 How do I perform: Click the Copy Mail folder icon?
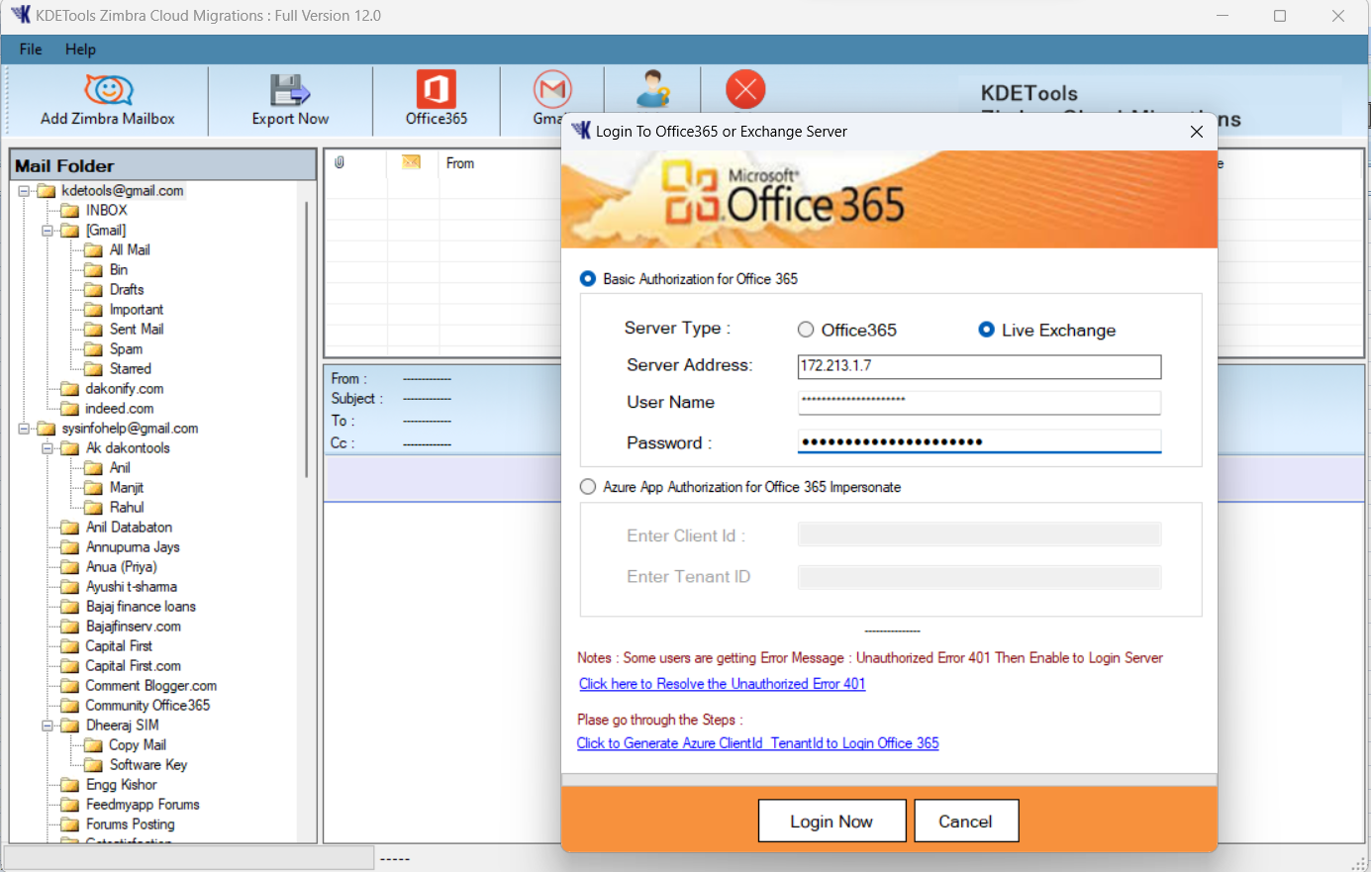click(x=94, y=745)
